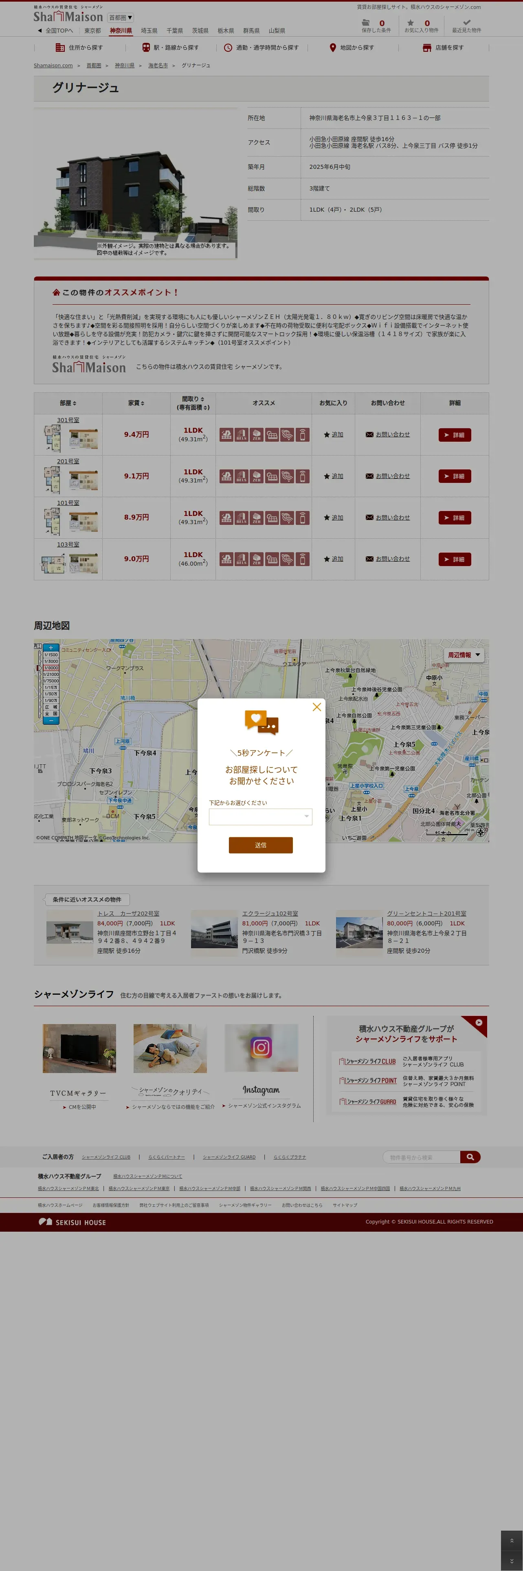Add room 301号室 to favorites
523x1571 pixels.
pos(333,435)
